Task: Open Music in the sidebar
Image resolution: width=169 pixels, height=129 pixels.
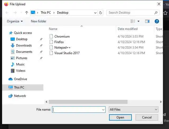Action: (20, 64)
